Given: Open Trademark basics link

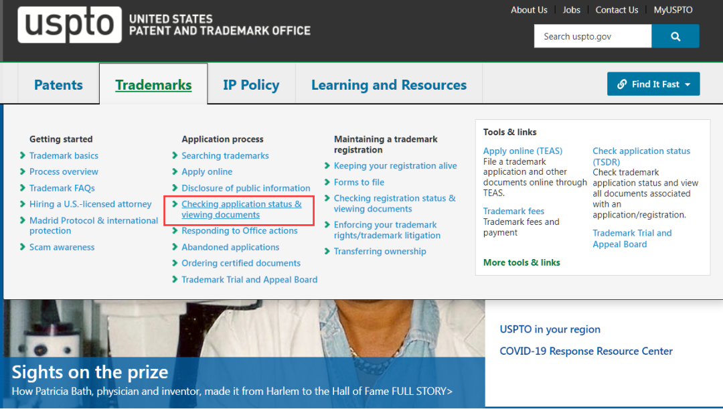Looking at the screenshot, I should click(64, 156).
